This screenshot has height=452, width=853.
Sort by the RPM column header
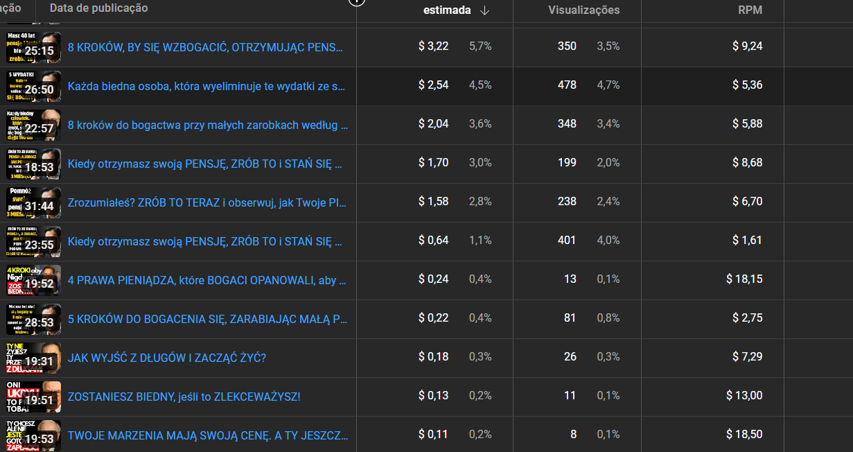(x=750, y=10)
